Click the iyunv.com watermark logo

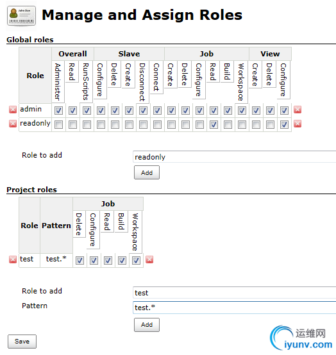tap(301, 338)
